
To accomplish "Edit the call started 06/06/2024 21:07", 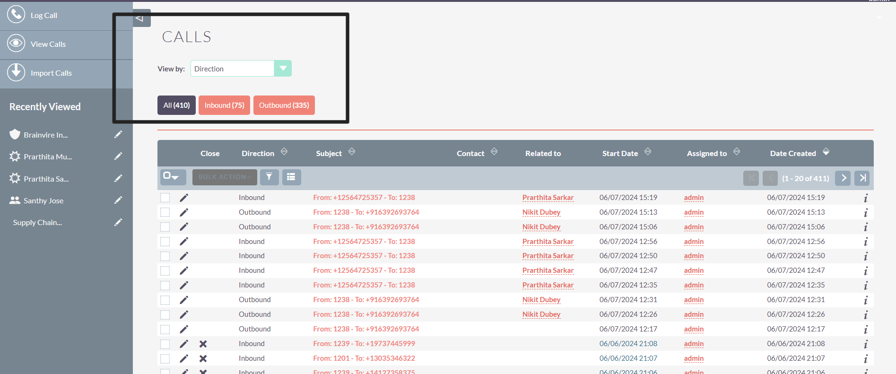I will (184, 358).
